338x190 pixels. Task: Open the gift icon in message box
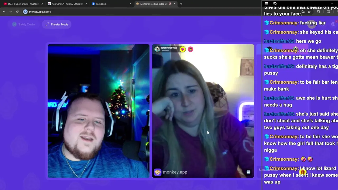pyautogui.click(x=303, y=172)
